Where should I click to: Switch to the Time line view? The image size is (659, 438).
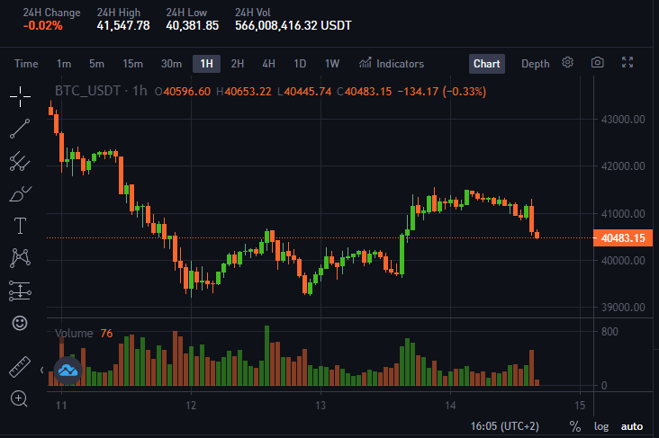(x=26, y=64)
